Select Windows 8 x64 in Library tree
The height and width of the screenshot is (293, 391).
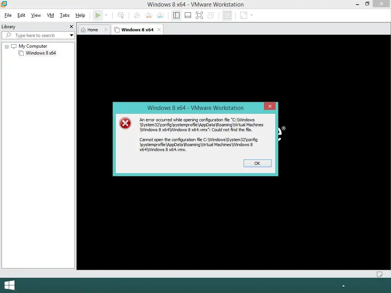point(40,53)
